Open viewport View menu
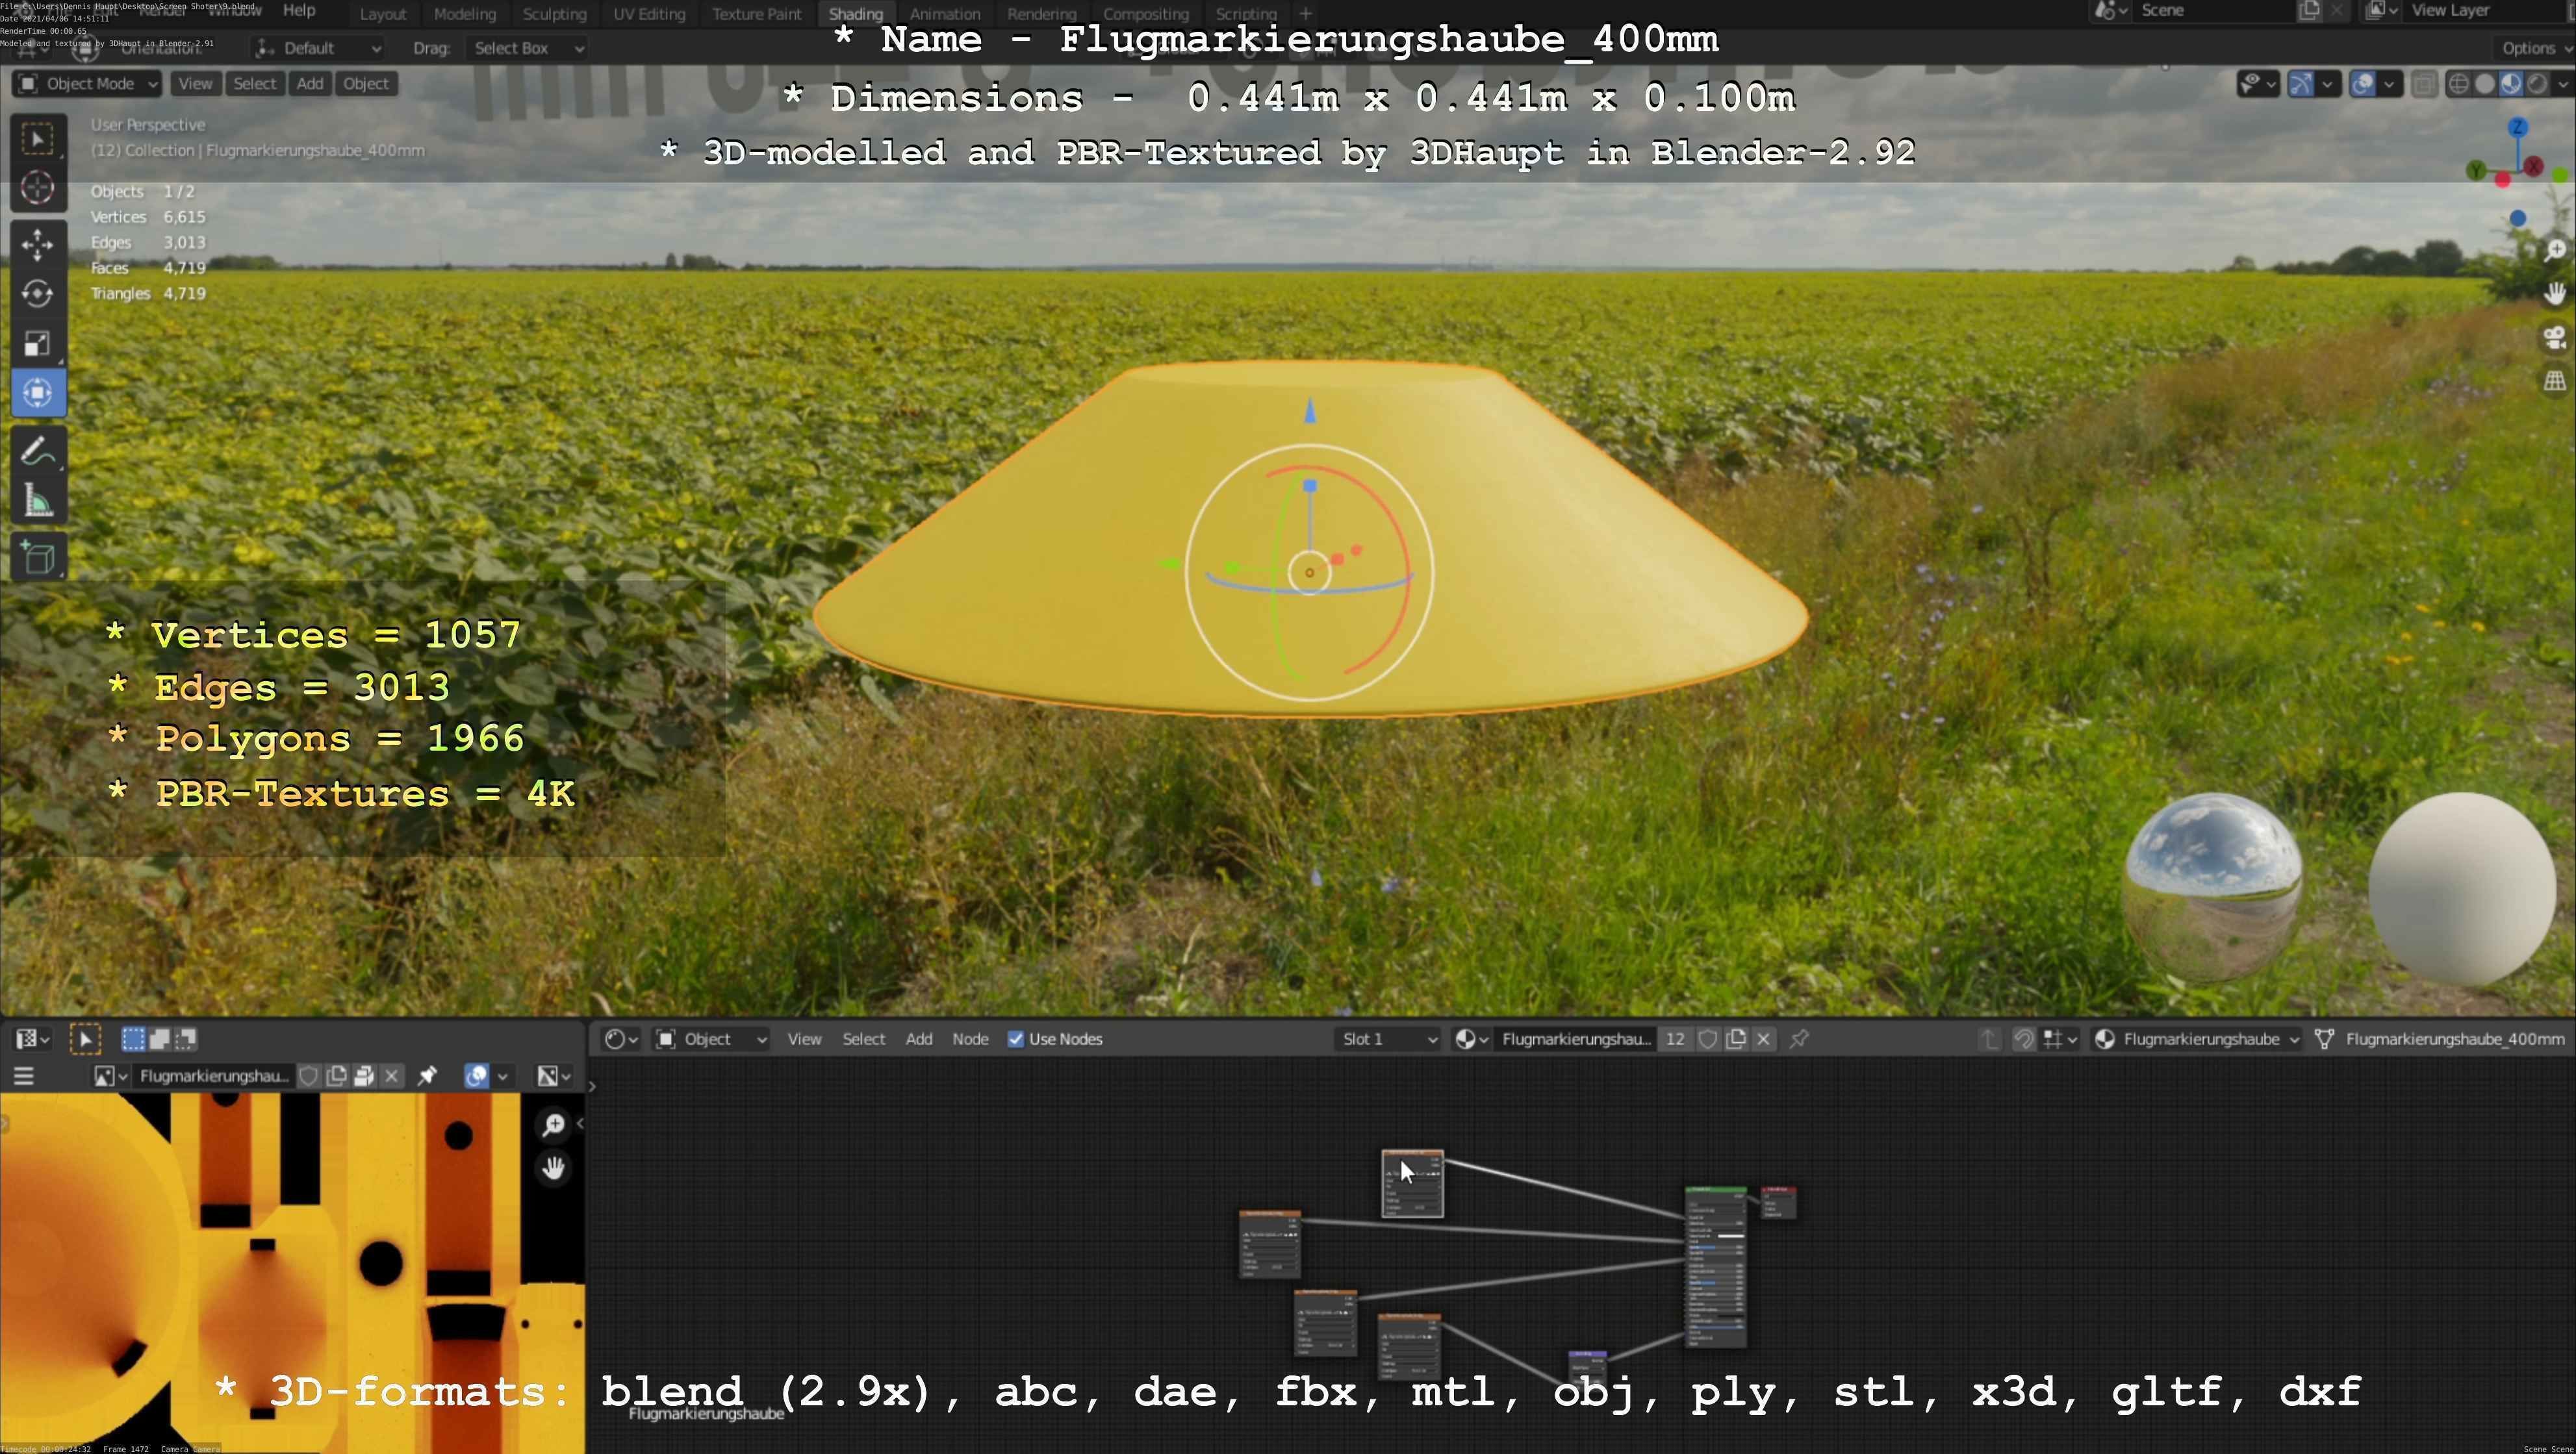 (195, 84)
